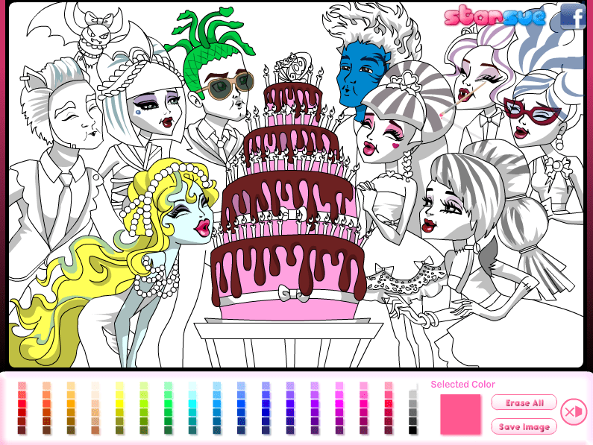Choose the pale lavender swatch
This screenshot has width=593, height=445.
290,385
